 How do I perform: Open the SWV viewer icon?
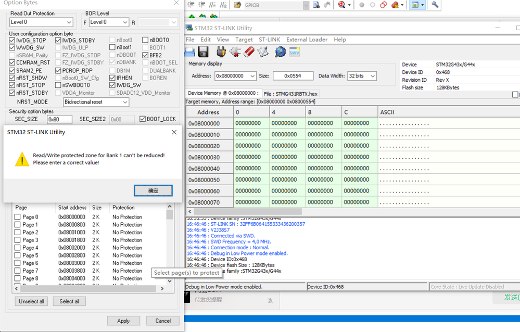point(295,52)
